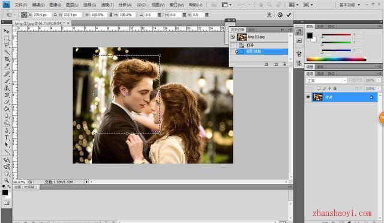Expand the layer opacity 100% dropdown arrow
The image size is (384, 223).
[x=379, y=80]
